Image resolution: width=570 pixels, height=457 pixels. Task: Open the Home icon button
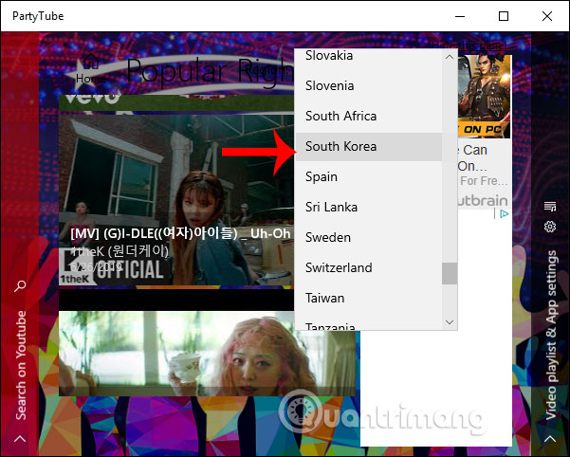click(90, 68)
